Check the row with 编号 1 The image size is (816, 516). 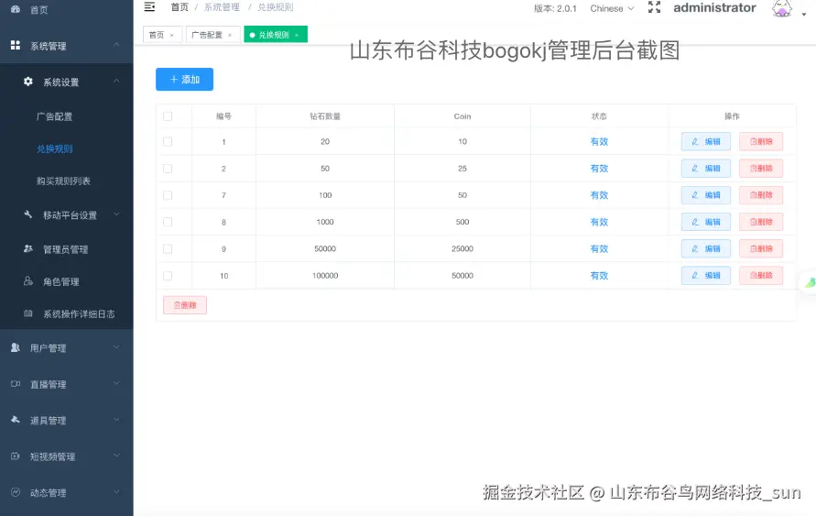(x=168, y=142)
